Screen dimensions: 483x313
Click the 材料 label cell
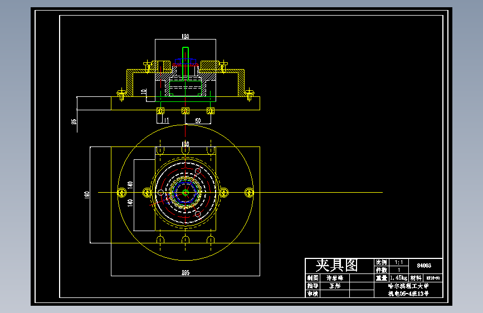click(x=416, y=278)
